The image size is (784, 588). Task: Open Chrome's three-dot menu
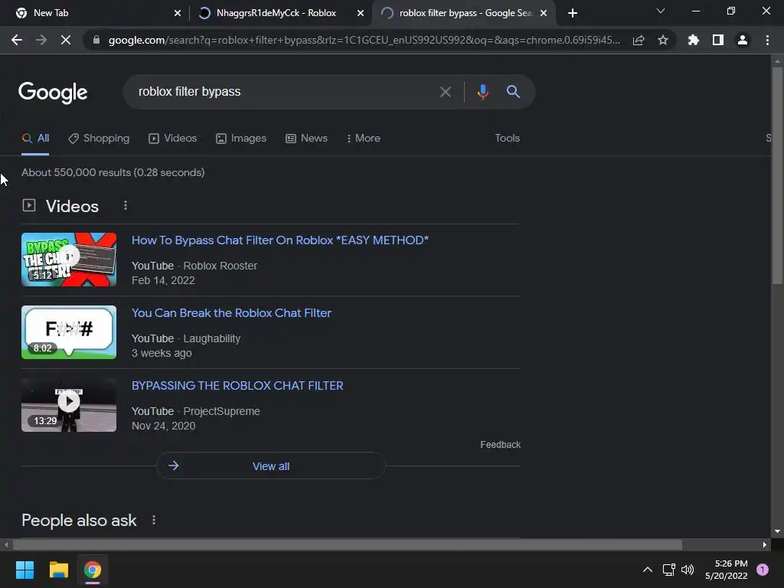click(767, 40)
